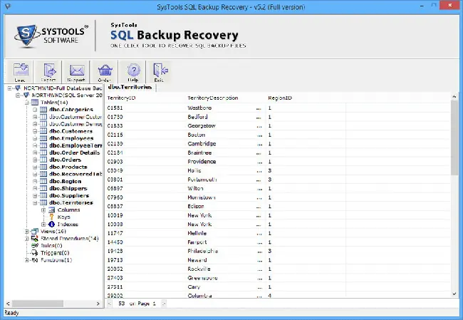Viewport: 463px width, 320px height.
Task: Click the RegionID column header
Action: (x=280, y=98)
